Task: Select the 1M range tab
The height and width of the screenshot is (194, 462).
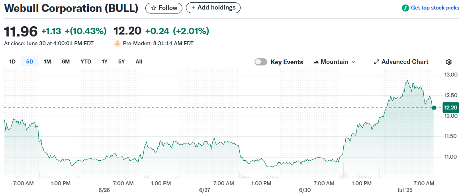Action: (x=47, y=61)
